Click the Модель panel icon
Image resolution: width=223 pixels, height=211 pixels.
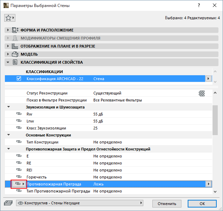[15, 54]
